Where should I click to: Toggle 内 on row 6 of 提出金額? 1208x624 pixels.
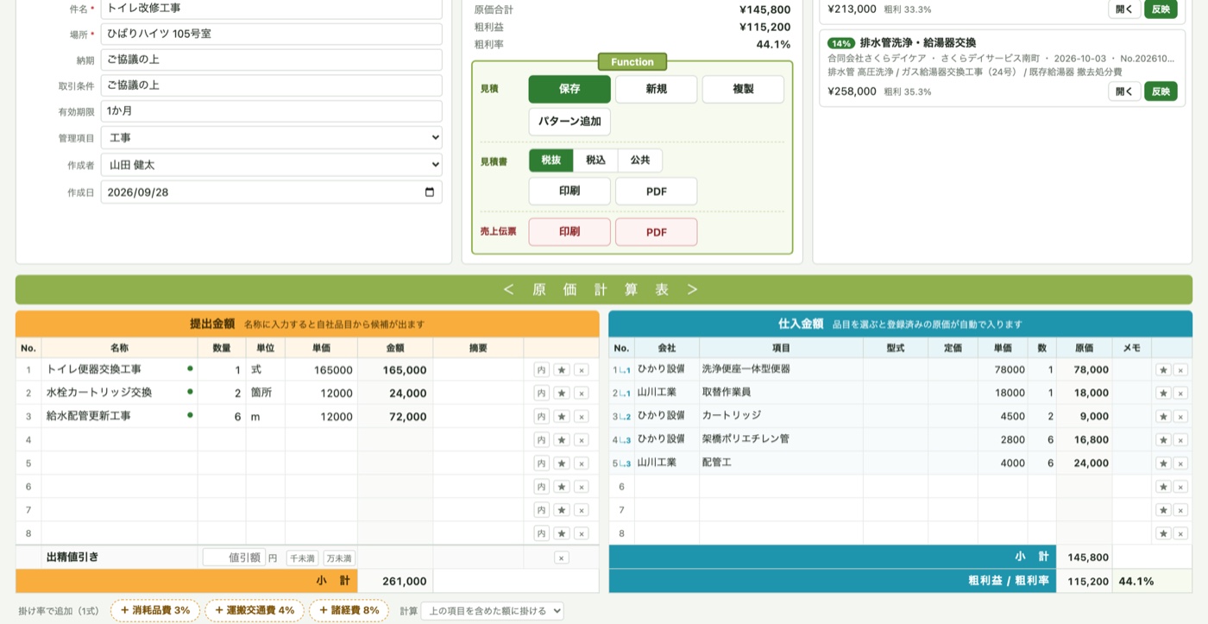tap(541, 486)
